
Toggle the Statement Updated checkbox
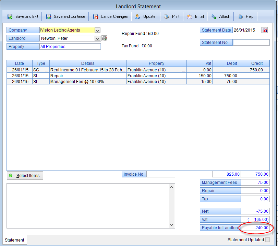tap(267, 240)
